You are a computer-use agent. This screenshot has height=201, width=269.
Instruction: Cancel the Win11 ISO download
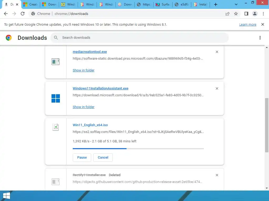click(x=103, y=157)
